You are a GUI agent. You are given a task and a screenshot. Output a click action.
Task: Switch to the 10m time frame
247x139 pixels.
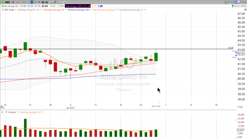18,2
